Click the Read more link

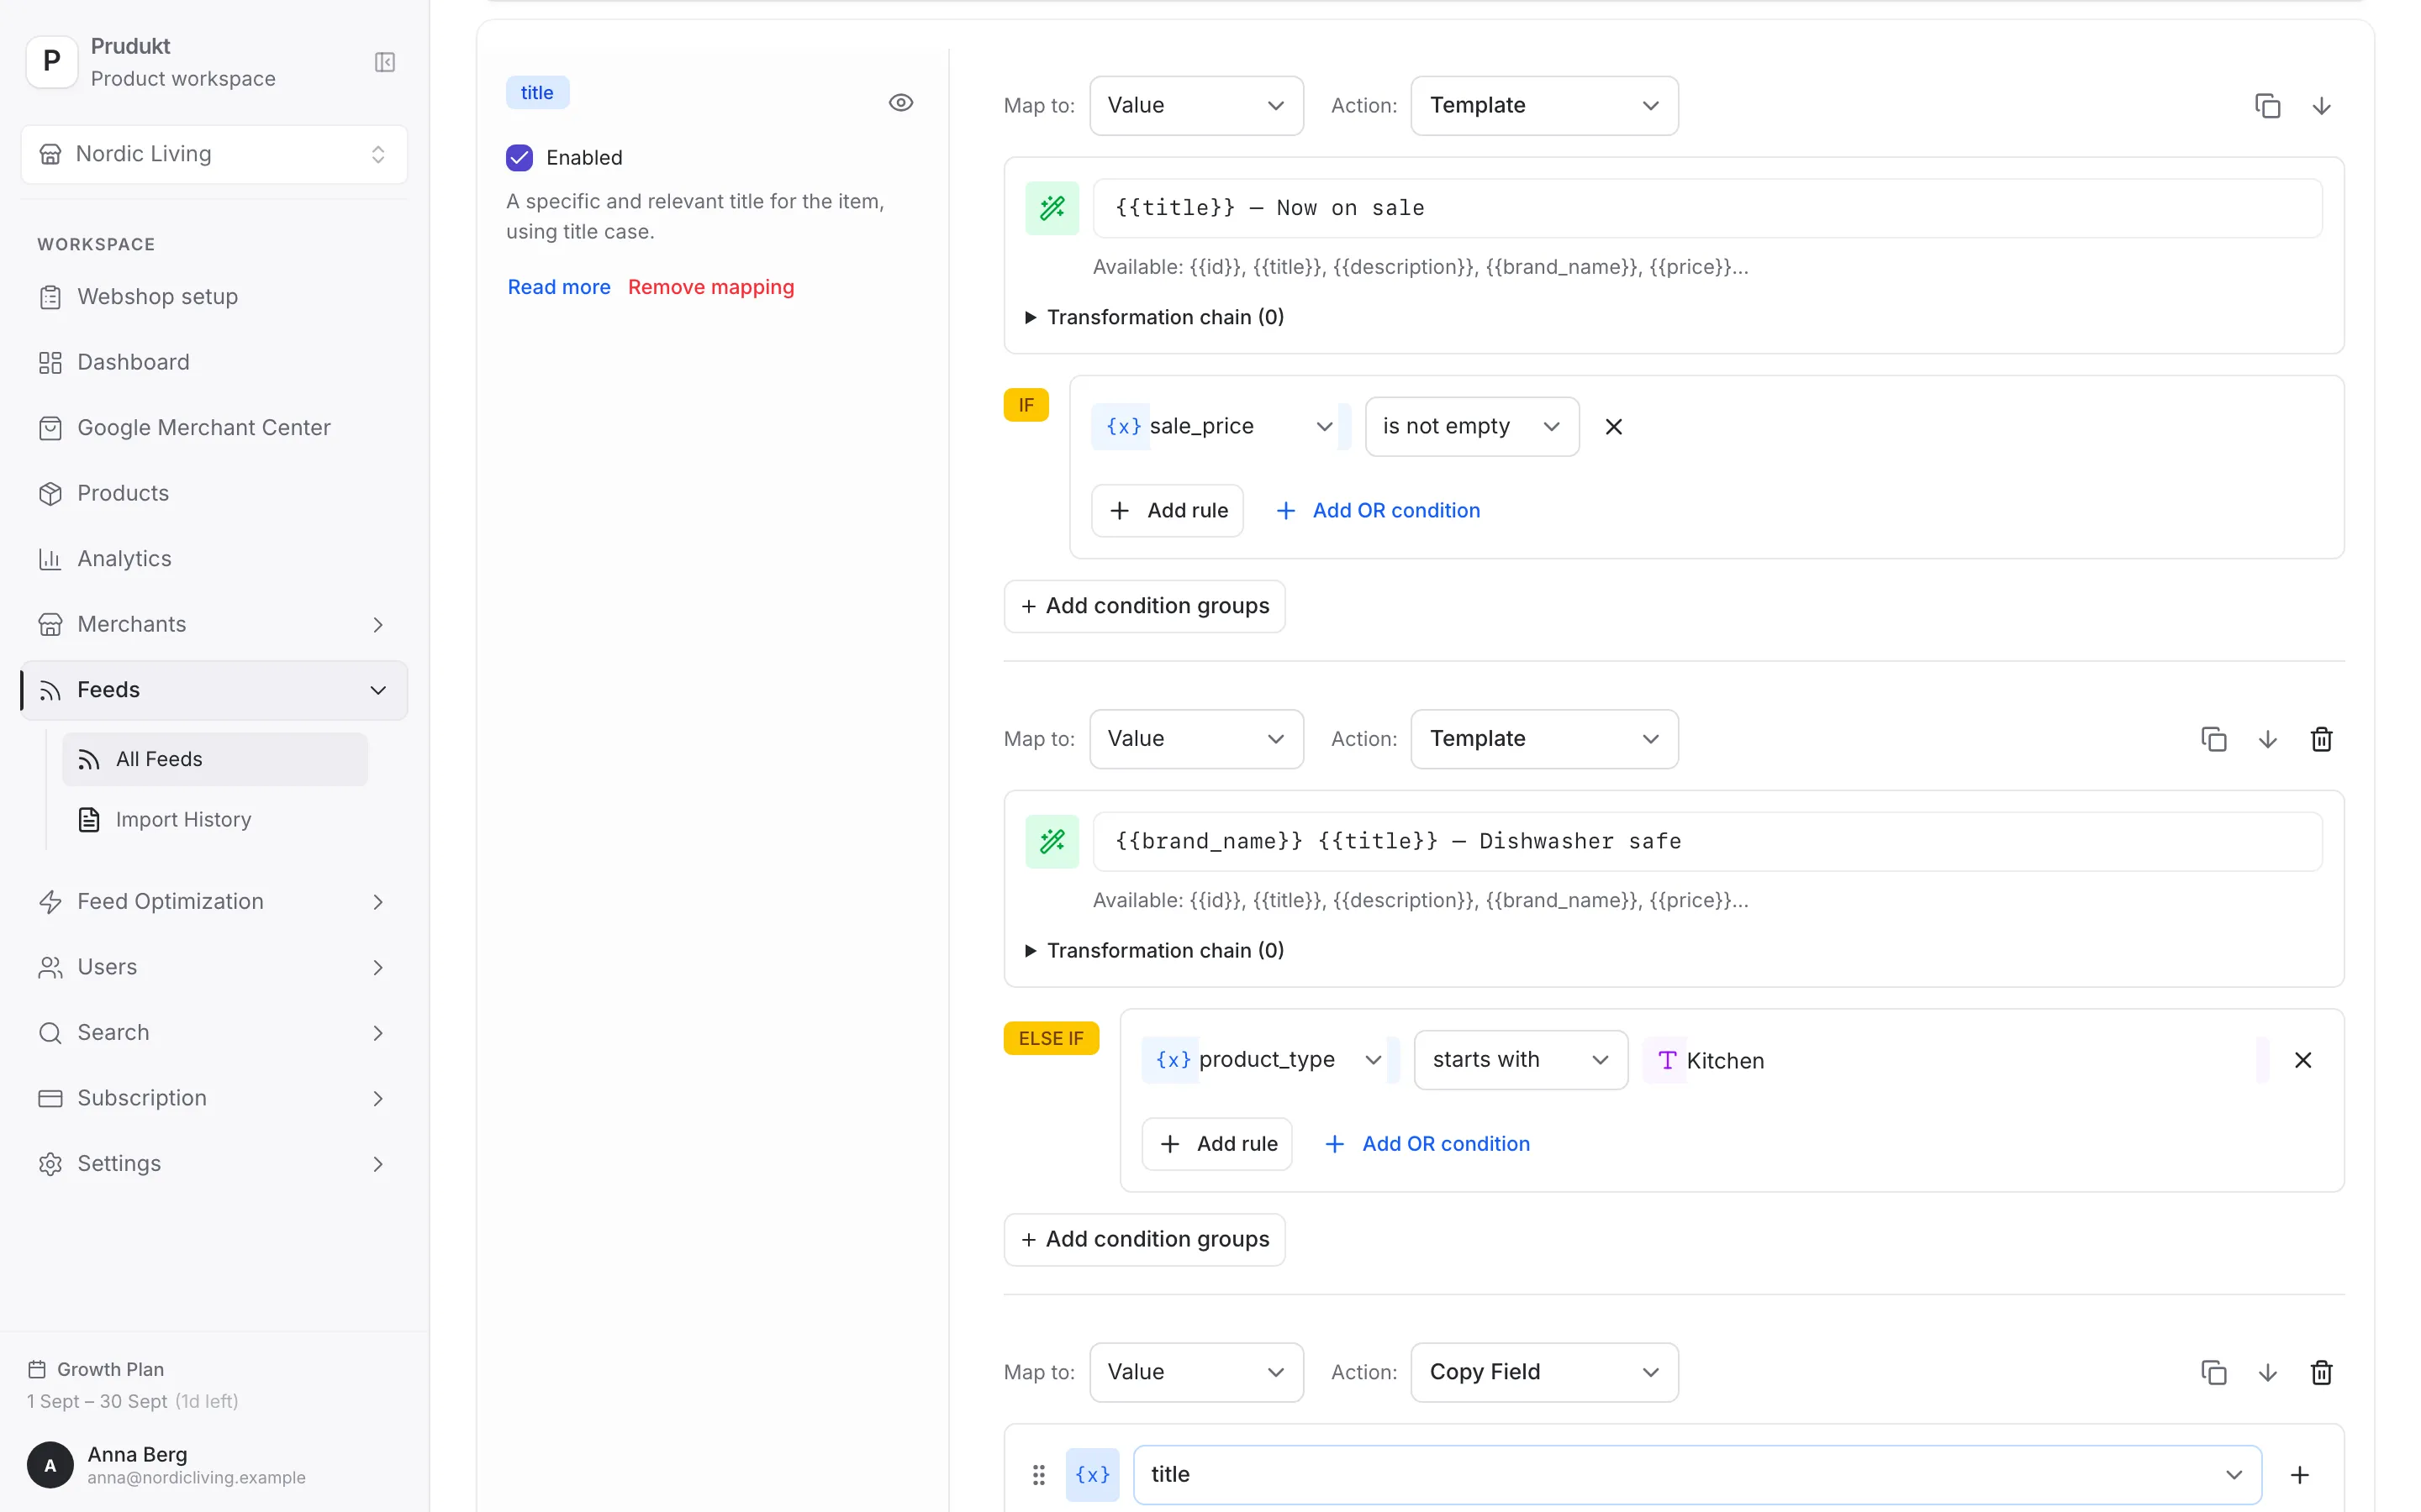coord(558,287)
